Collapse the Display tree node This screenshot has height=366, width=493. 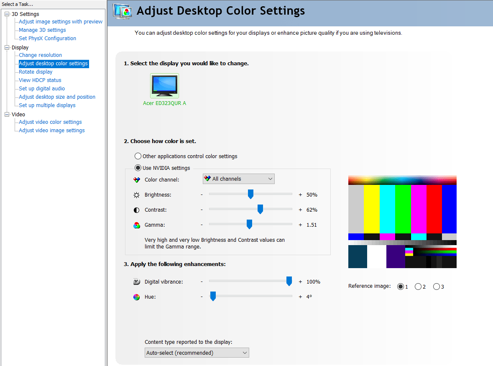coord(7,48)
